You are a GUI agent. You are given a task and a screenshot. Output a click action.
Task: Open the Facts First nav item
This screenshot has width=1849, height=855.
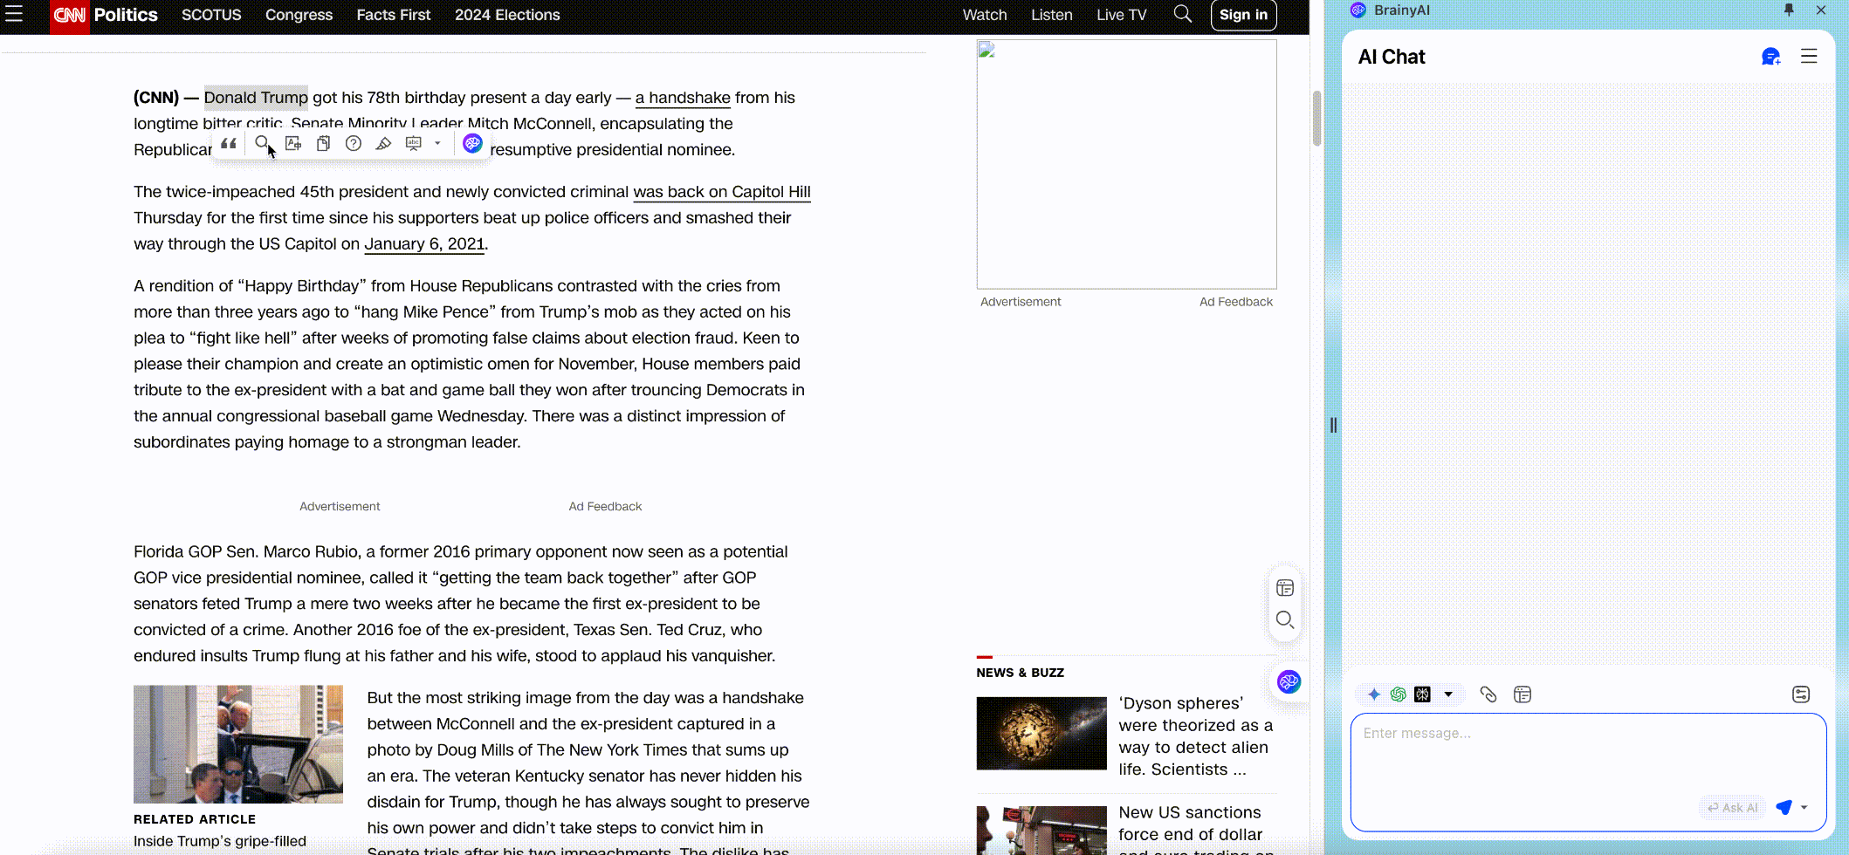point(394,15)
